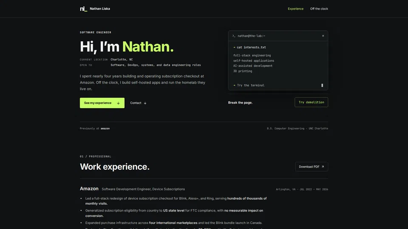This screenshot has height=229, width=408.
Task: Click 'Software Development Engineer, Device Subscriptions' text
Action: pyautogui.click(x=143, y=189)
